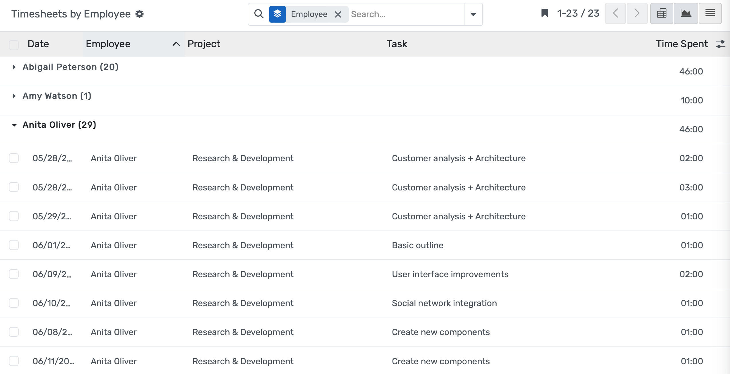
Task: Expand the Amy Watson group
Action: pos(14,96)
